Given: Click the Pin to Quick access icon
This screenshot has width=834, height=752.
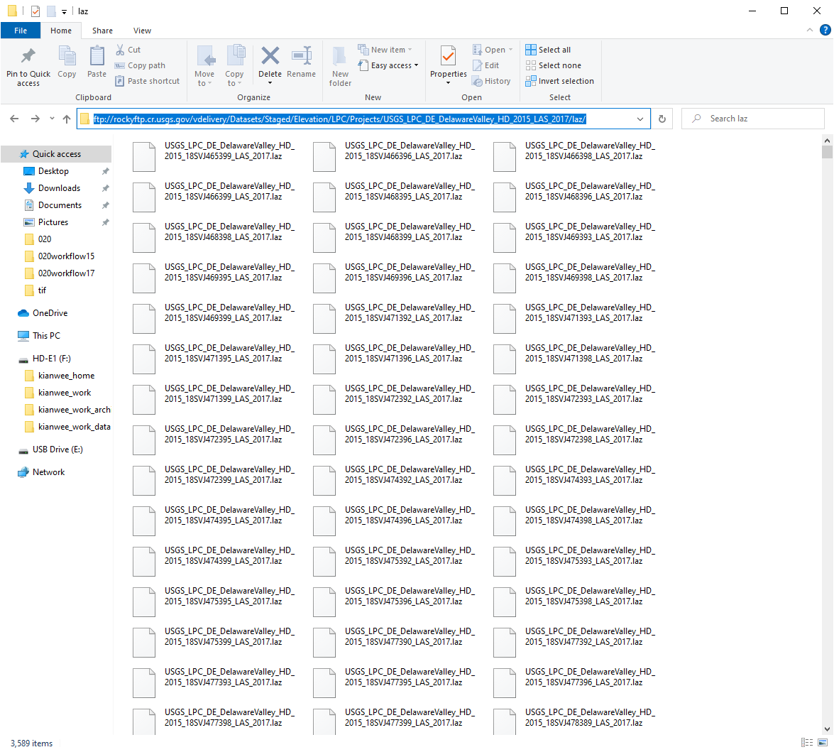Looking at the screenshot, I should point(28,57).
